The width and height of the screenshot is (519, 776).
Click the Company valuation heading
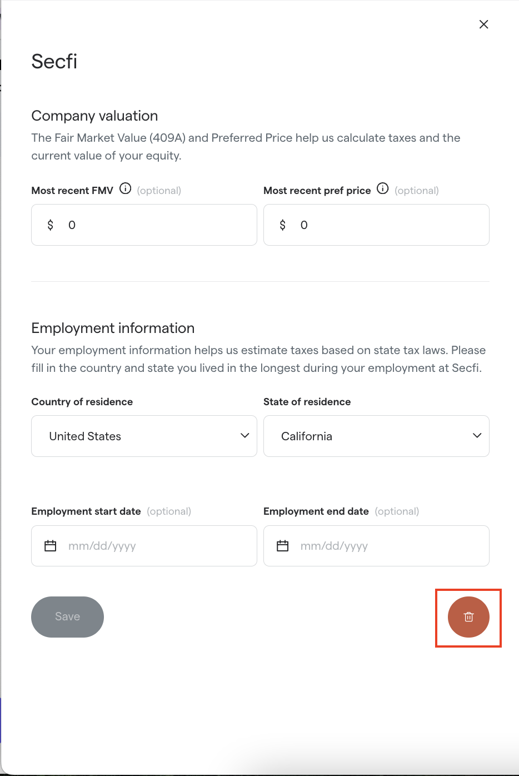coord(94,116)
